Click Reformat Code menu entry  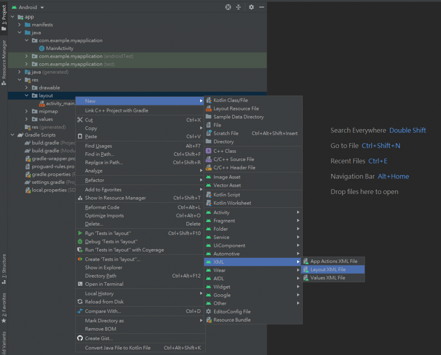(140, 207)
